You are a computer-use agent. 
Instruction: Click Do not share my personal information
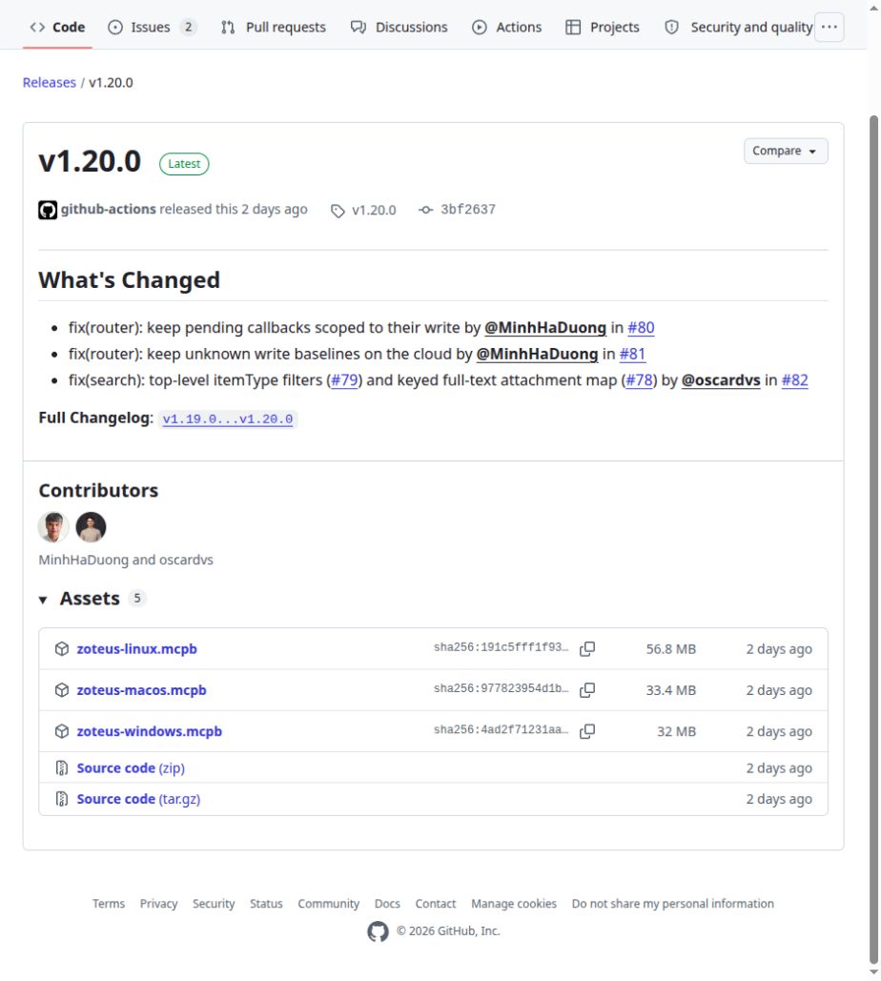tap(672, 904)
